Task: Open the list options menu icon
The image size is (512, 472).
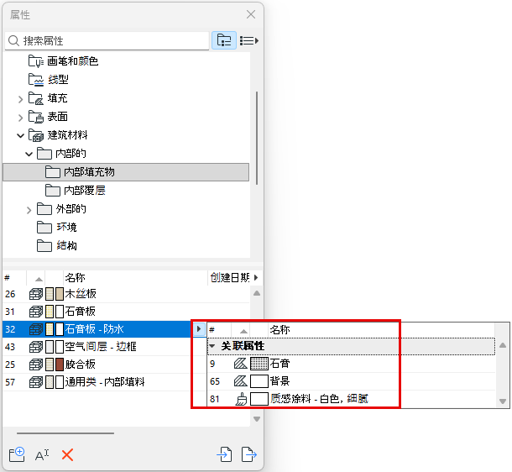Action: point(249,41)
